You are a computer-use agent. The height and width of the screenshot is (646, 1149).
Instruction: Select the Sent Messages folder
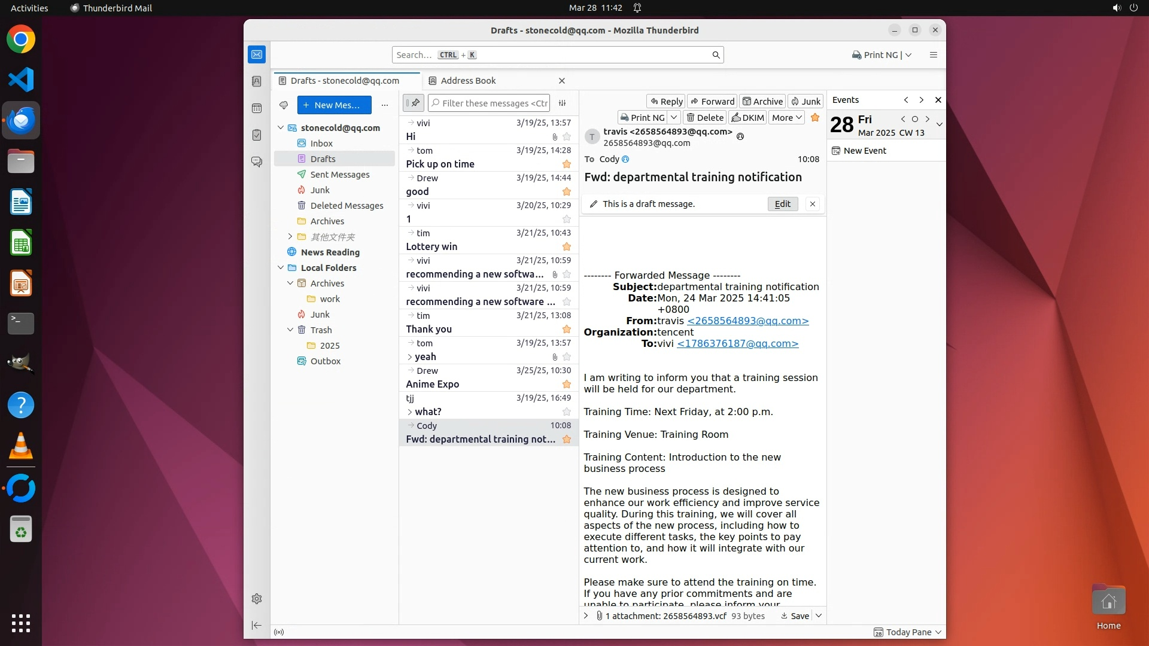coord(339,175)
